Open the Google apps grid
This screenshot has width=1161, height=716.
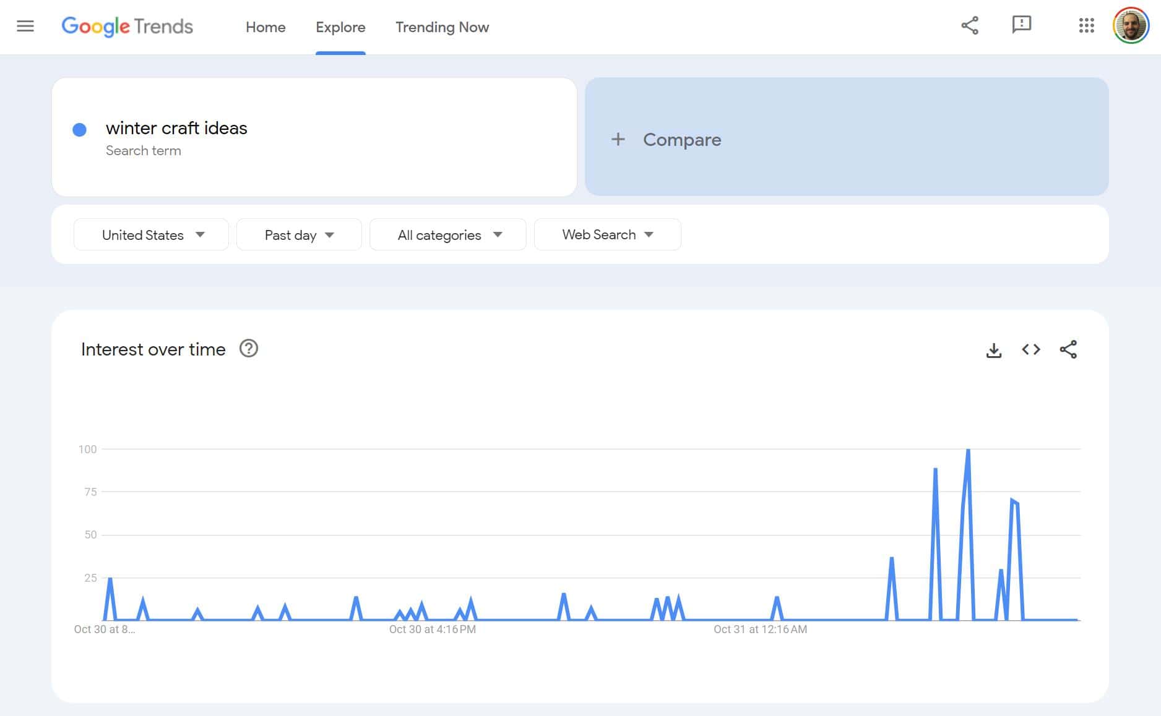pyautogui.click(x=1086, y=25)
